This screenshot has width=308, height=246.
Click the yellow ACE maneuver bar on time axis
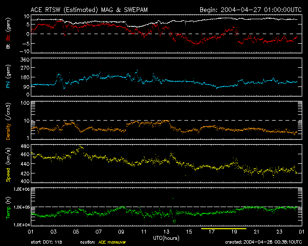pos(223,229)
